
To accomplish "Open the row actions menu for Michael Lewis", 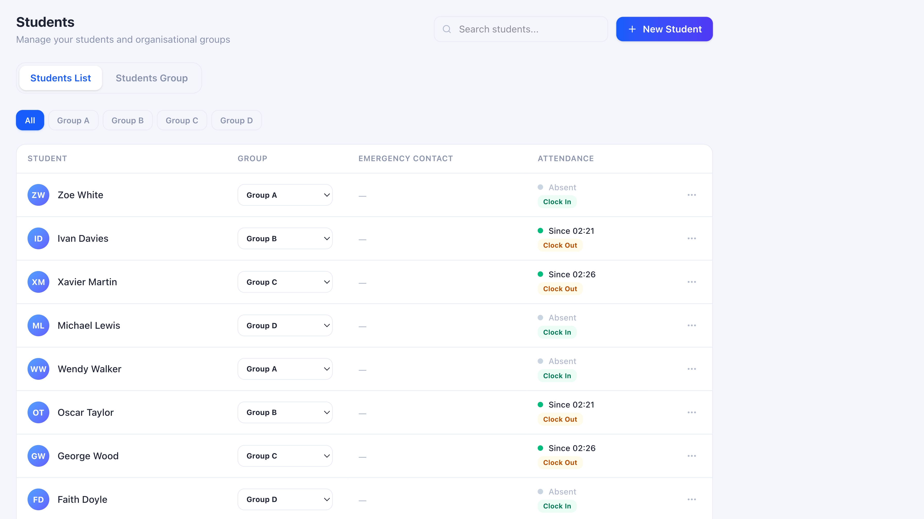I will (x=692, y=325).
